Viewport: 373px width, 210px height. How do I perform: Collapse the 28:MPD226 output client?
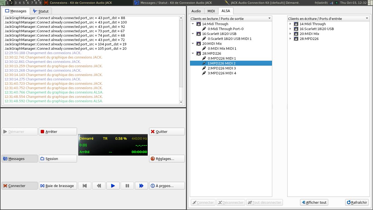click(x=193, y=53)
